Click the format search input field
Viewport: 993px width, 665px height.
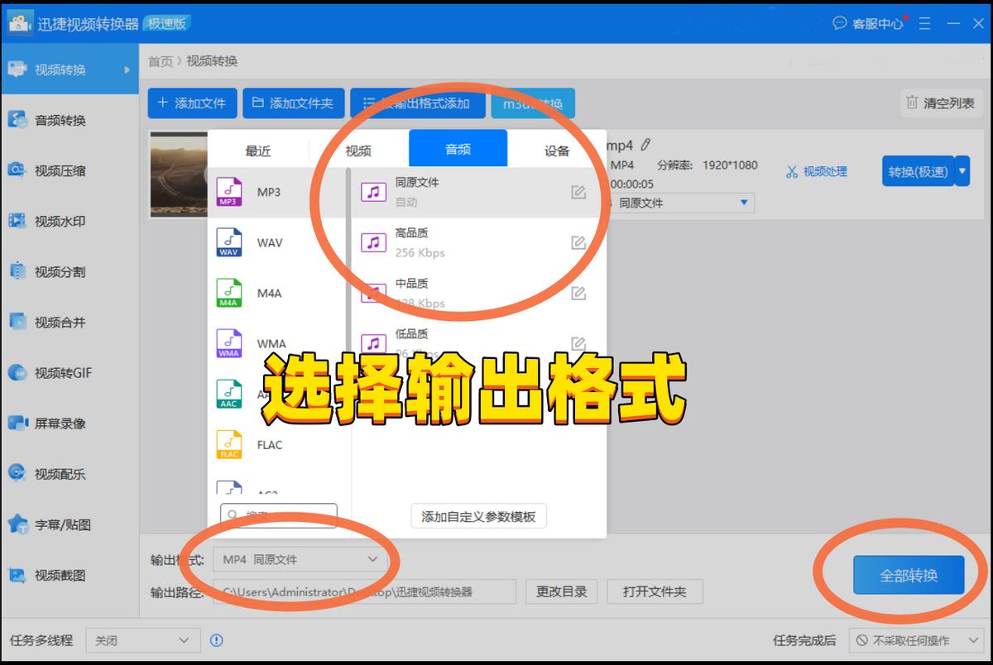click(x=277, y=514)
